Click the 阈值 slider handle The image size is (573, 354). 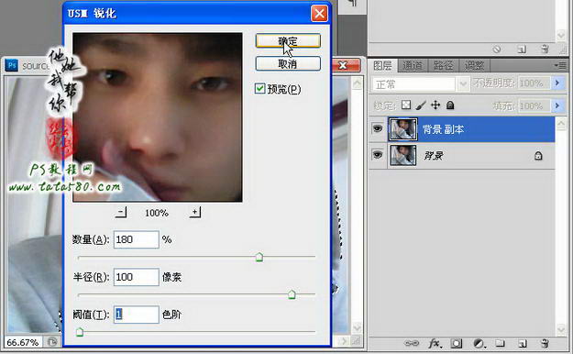tap(80, 332)
